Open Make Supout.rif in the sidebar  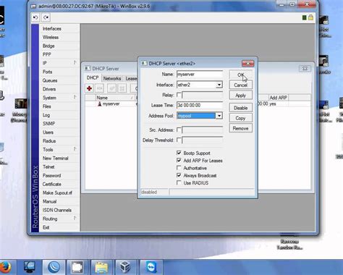57,193
